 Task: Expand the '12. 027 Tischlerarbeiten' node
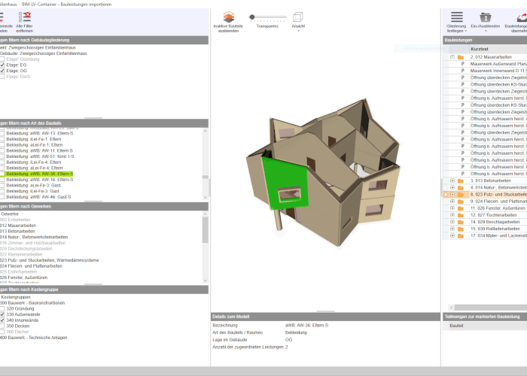452,215
